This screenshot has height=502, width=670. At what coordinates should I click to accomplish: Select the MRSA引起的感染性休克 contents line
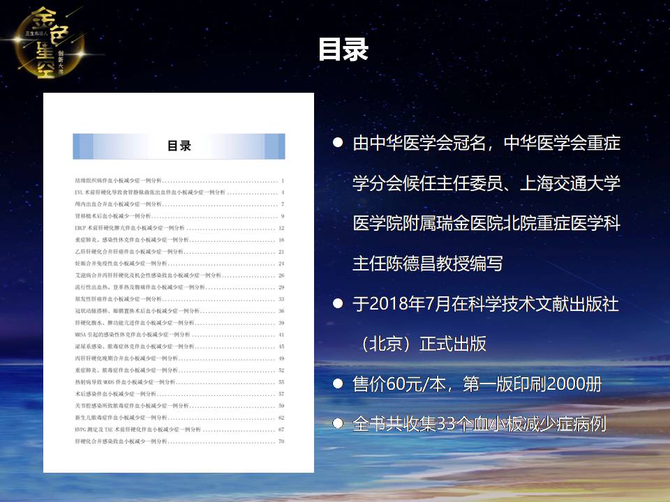134,335
